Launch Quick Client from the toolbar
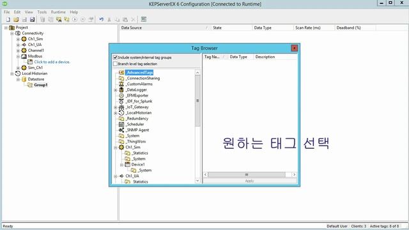The width and height of the screenshot is (409, 230). click(144, 19)
